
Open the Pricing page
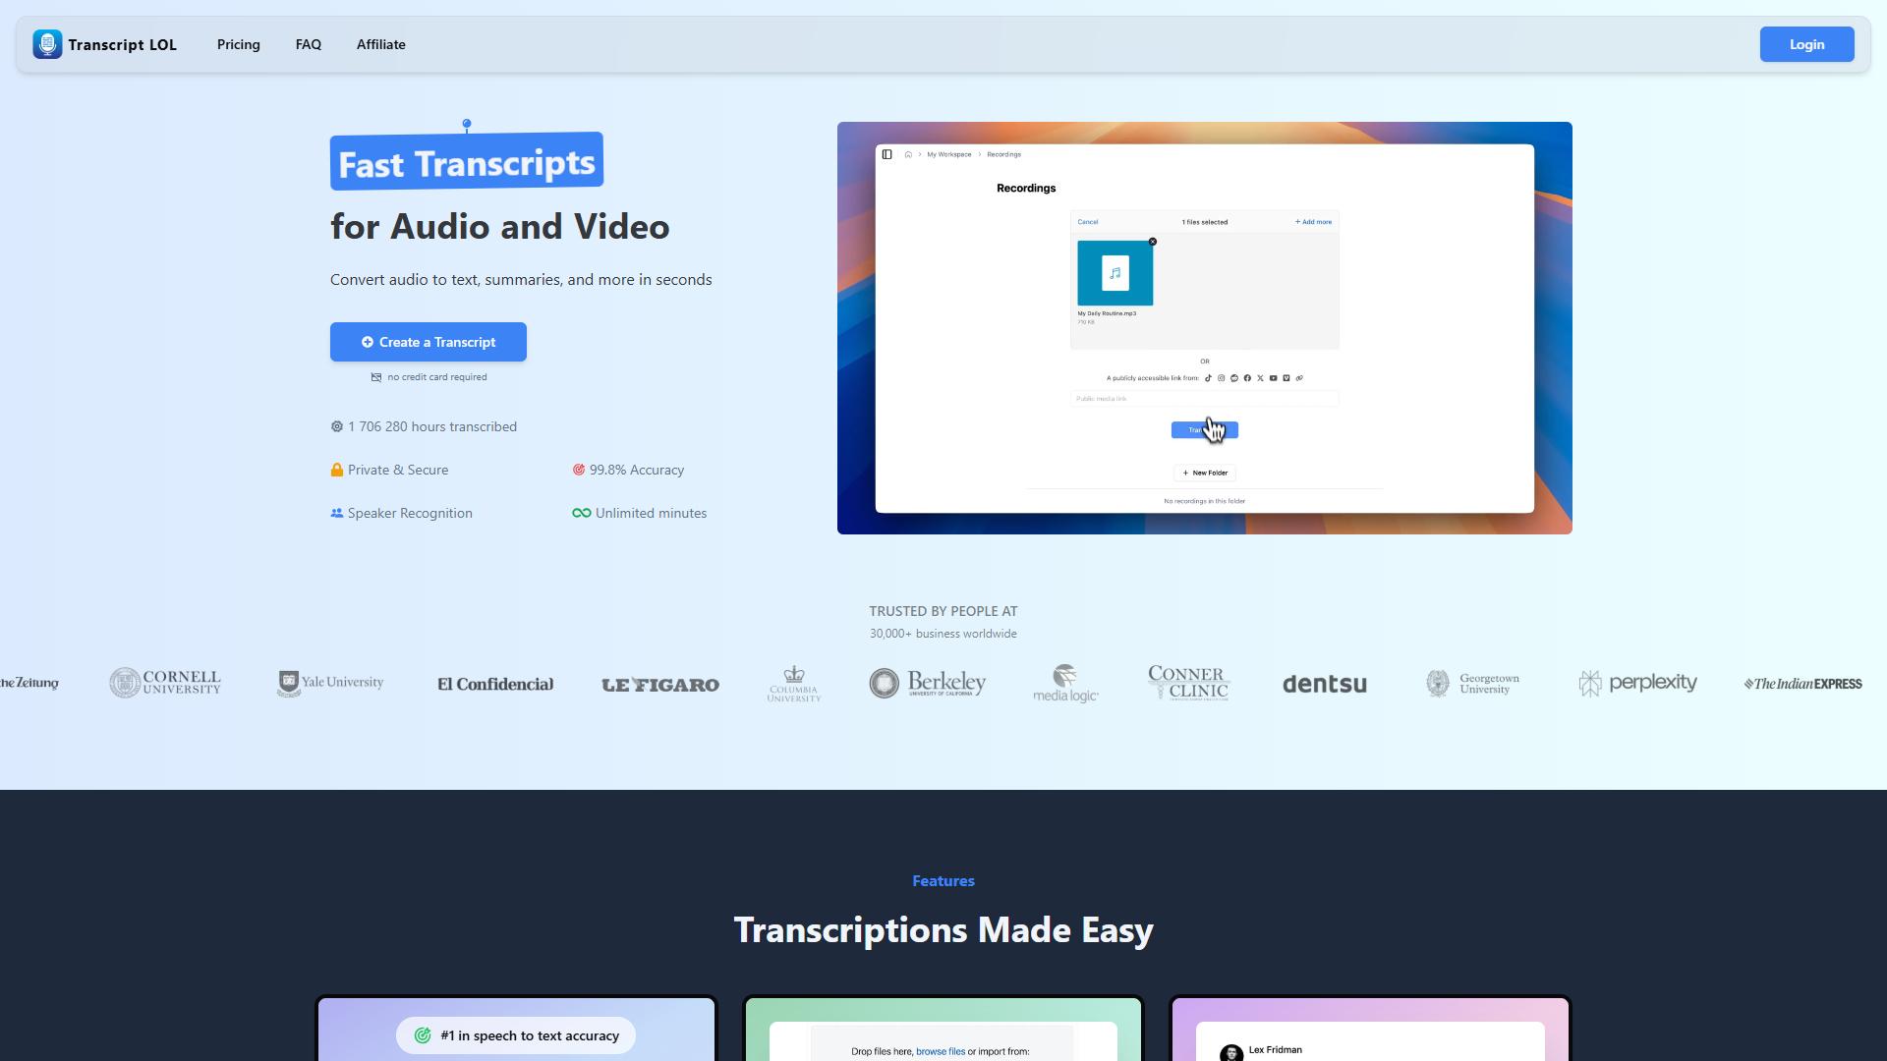(239, 44)
